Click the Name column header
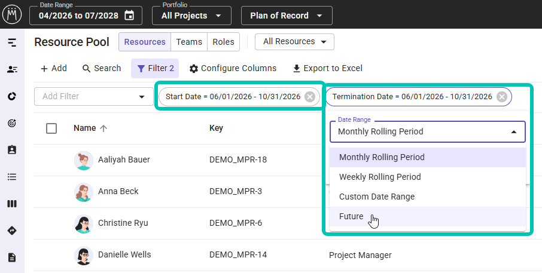 pyautogui.click(x=85, y=128)
